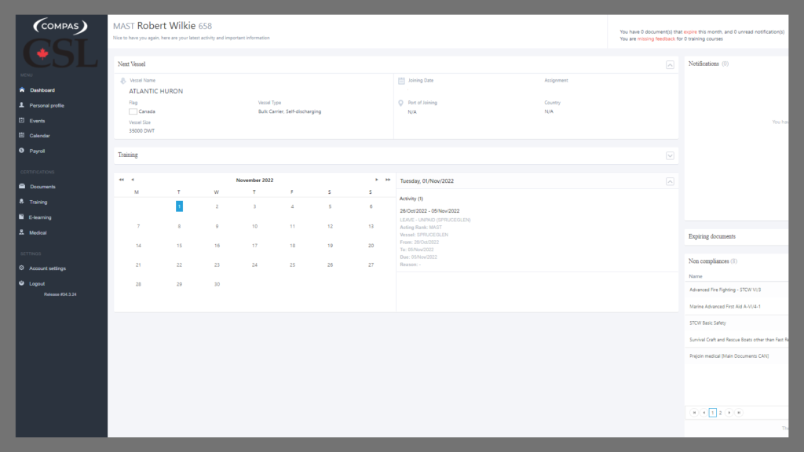Image resolution: width=804 pixels, height=452 pixels.
Task: Jump back a year in calendar
Action: (122, 180)
